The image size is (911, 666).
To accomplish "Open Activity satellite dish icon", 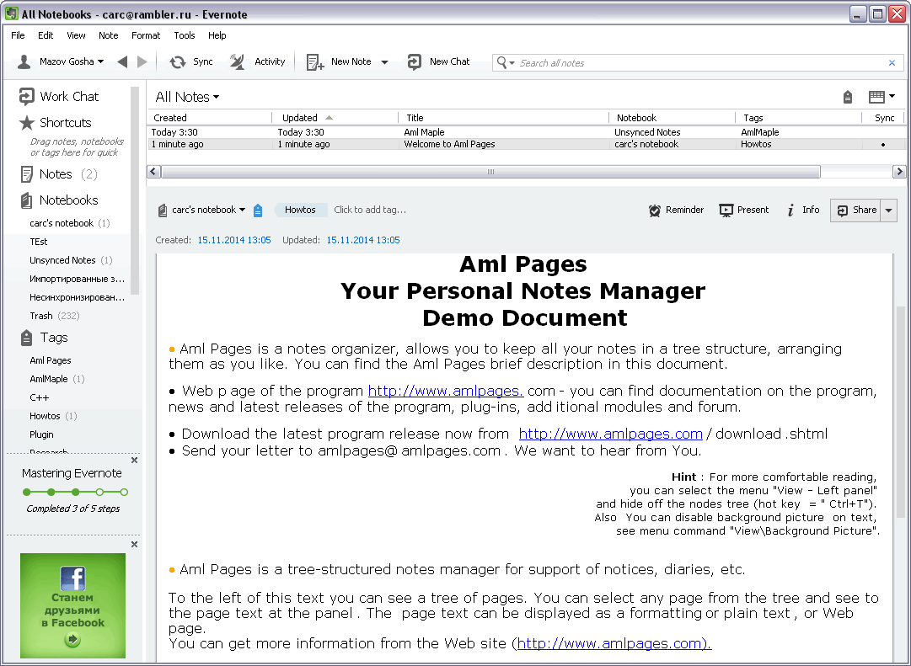I will click(237, 61).
